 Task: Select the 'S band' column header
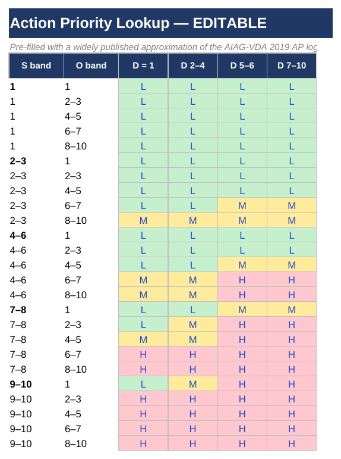pos(36,65)
